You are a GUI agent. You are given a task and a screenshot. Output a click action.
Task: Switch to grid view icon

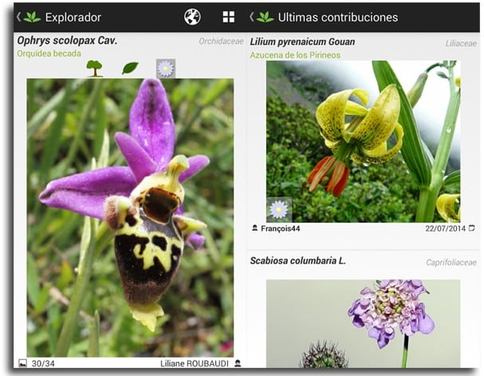click(229, 17)
